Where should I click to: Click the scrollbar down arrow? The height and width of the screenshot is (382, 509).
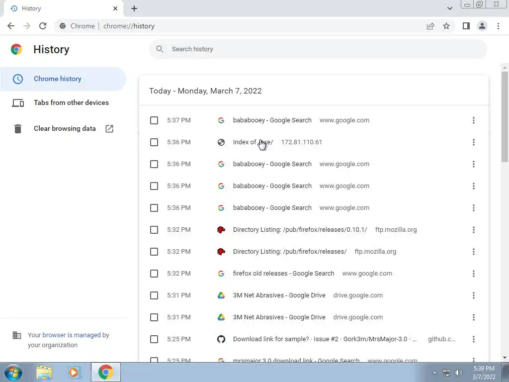[505, 358]
